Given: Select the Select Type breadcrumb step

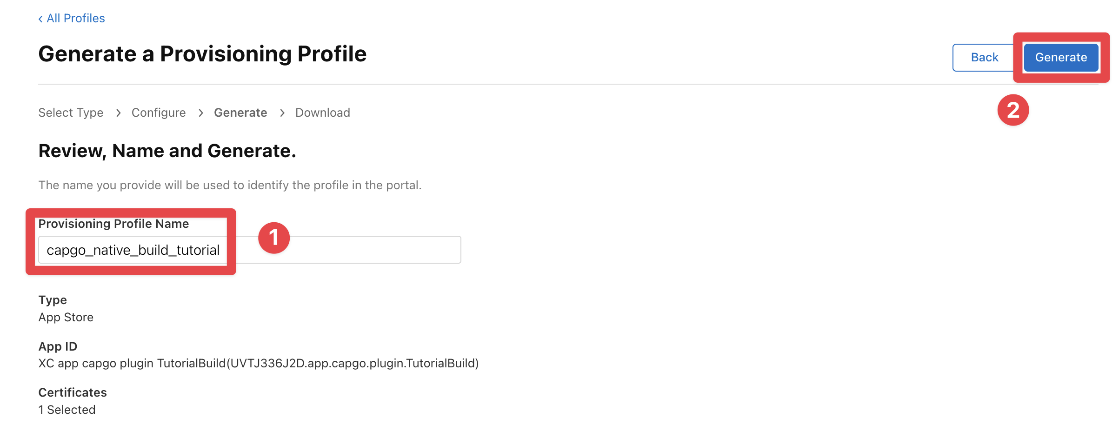Looking at the screenshot, I should [71, 113].
